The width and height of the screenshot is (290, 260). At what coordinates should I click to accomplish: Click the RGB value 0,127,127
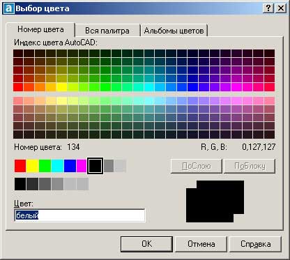259,147
